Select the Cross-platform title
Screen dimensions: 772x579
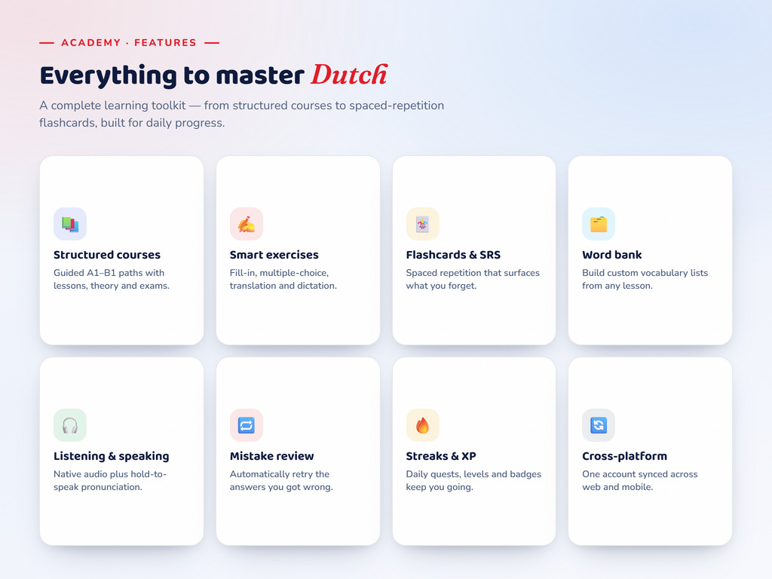(624, 456)
